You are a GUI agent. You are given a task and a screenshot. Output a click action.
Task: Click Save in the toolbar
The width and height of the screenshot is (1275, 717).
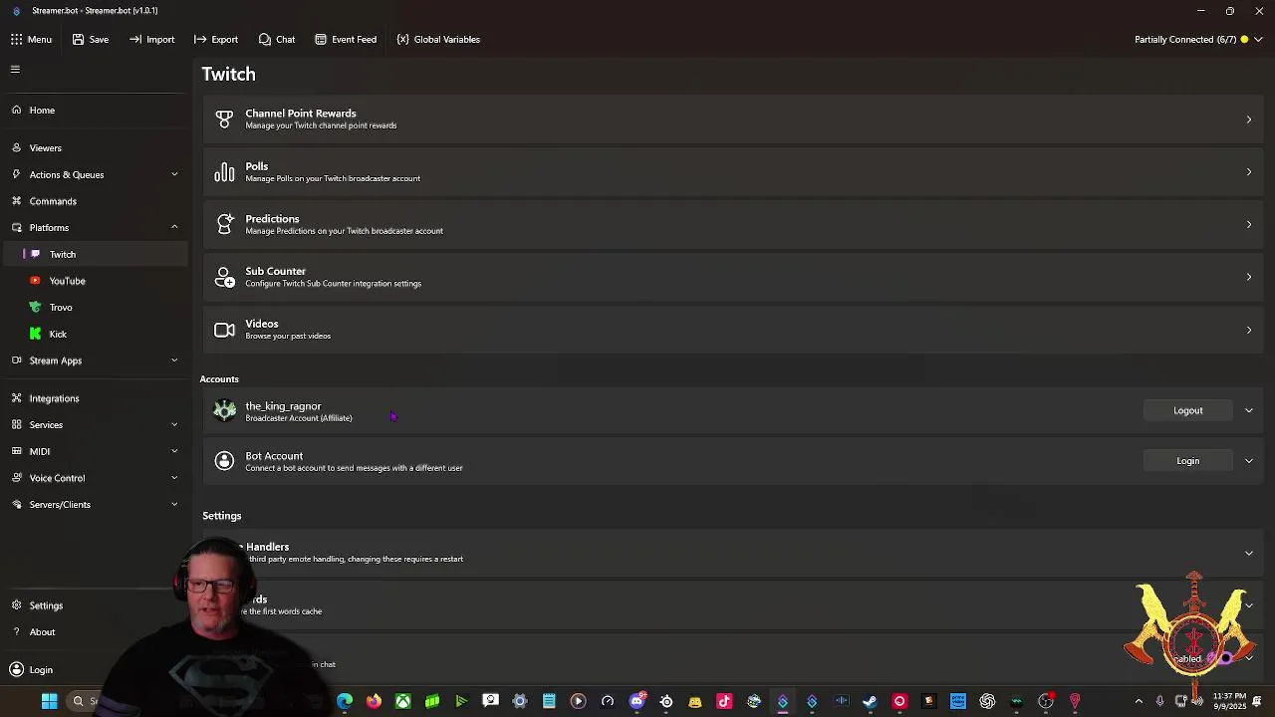click(x=90, y=39)
